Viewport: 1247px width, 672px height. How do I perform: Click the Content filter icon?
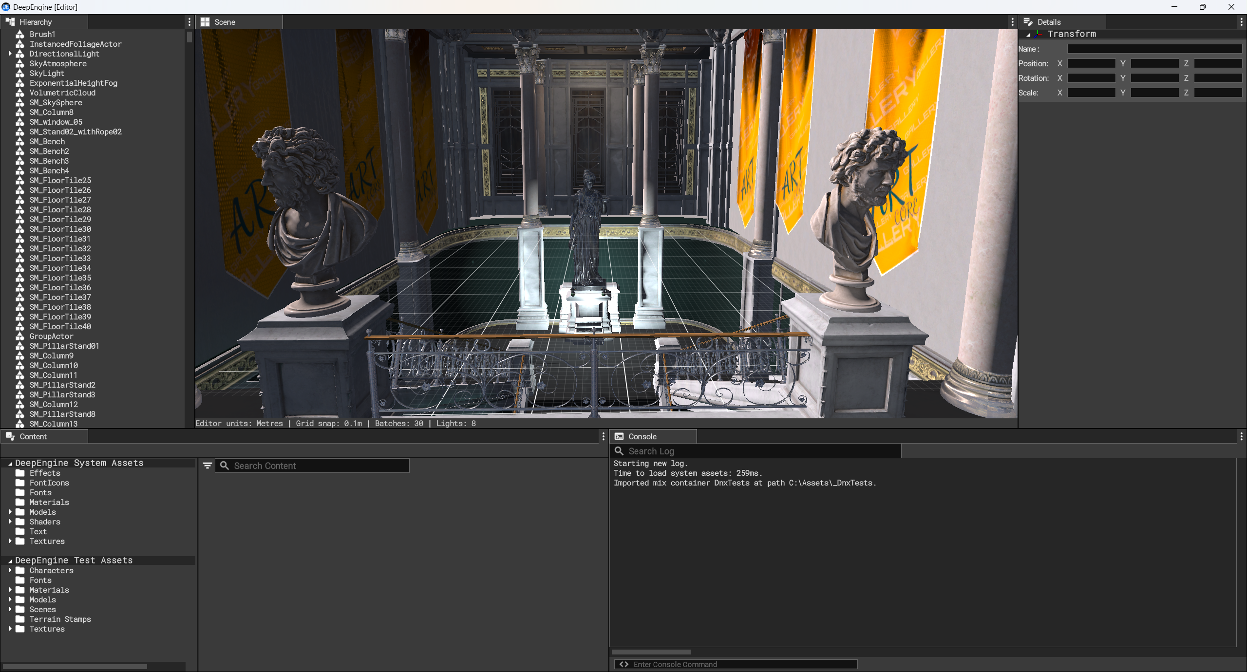click(x=207, y=466)
